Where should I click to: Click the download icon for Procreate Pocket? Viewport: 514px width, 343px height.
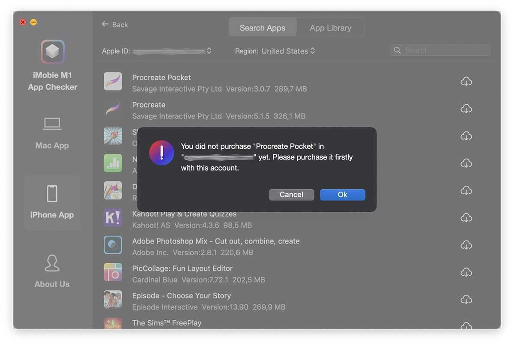tap(466, 81)
